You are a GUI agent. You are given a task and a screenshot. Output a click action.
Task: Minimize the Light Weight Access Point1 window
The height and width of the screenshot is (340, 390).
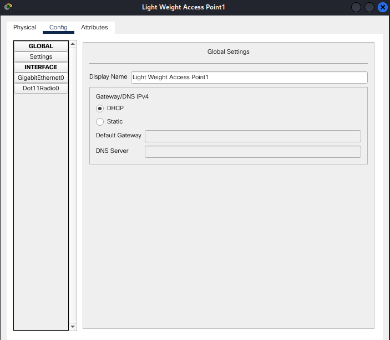(x=356, y=7)
